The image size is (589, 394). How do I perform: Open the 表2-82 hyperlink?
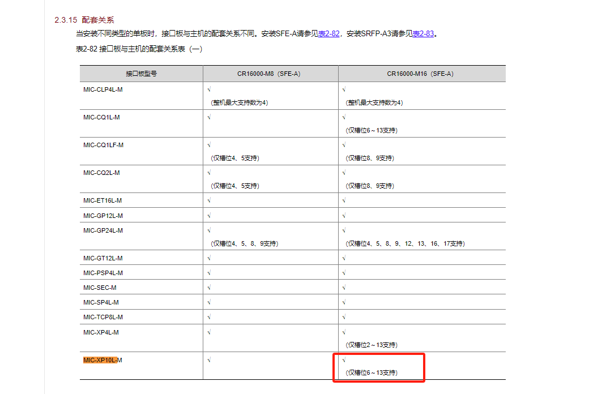tap(328, 34)
